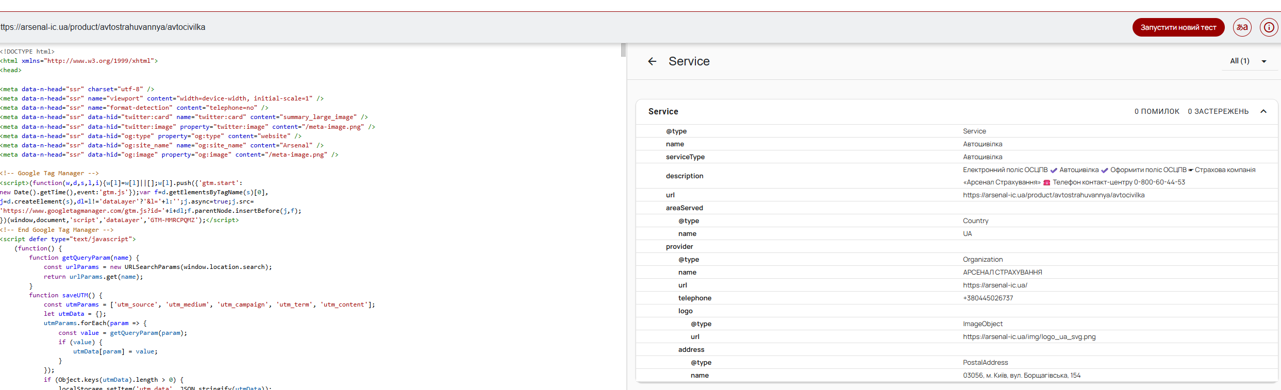The image size is (1281, 390).
Task: Click the 'let utmData = {};' line
Action: pyautogui.click(x=75, y=314)
